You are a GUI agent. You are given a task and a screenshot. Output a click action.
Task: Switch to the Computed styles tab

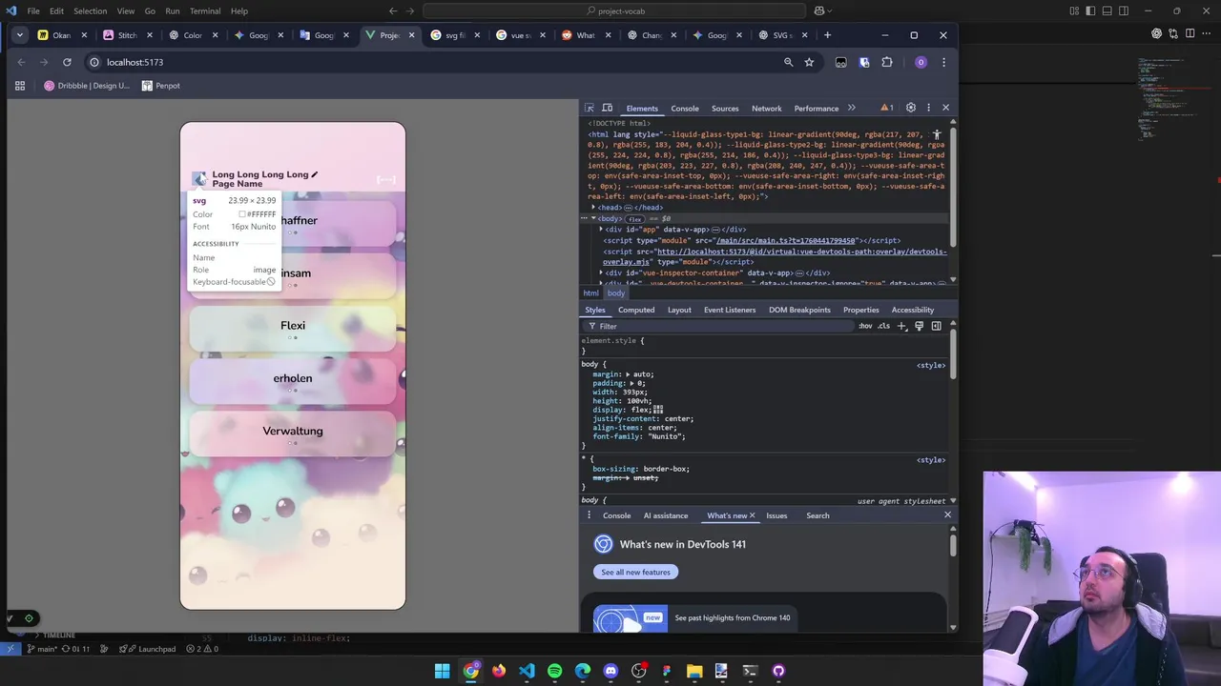tap(636, 310)
